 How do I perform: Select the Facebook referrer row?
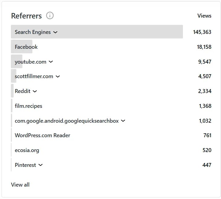click(x=26, y=47)
